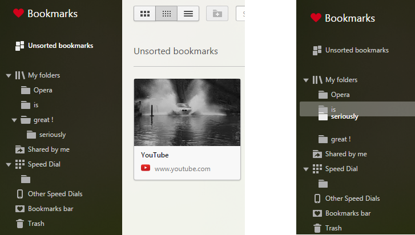Collapse the 'great !' folder tree
The image size is (415, 235).
click(15, 120)
